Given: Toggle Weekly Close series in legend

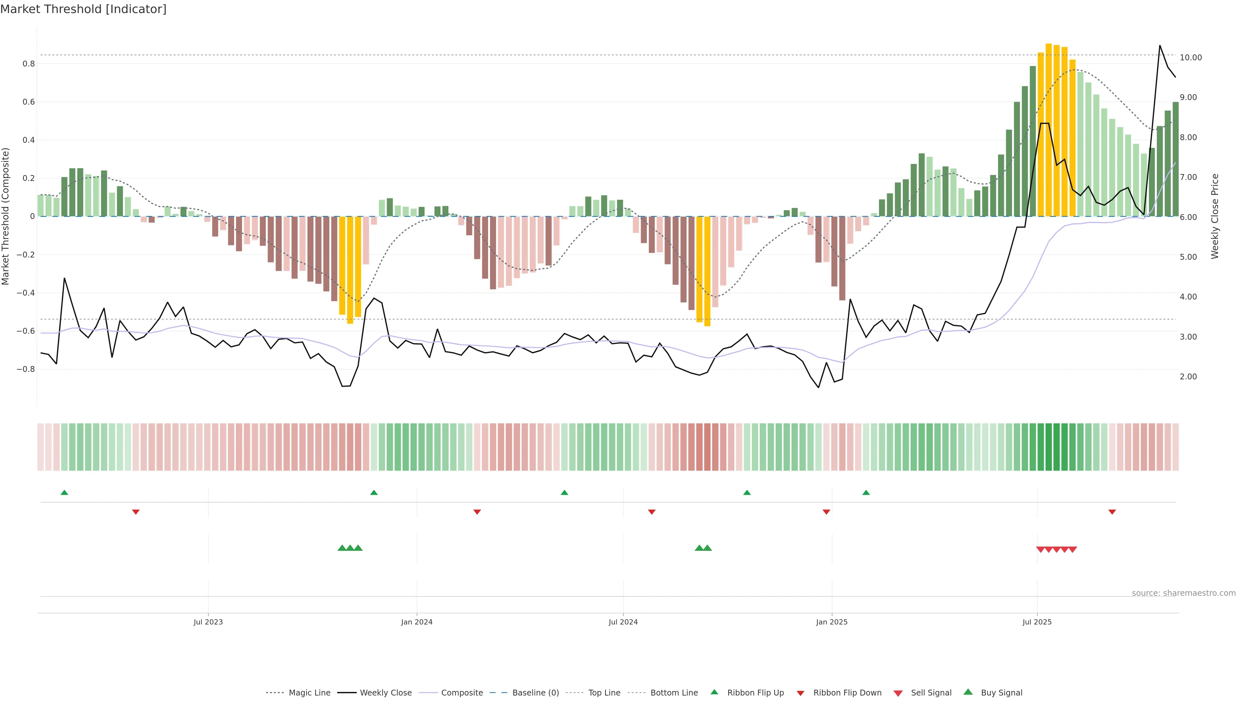Looking at the screenshot, I should coord(385,693).
